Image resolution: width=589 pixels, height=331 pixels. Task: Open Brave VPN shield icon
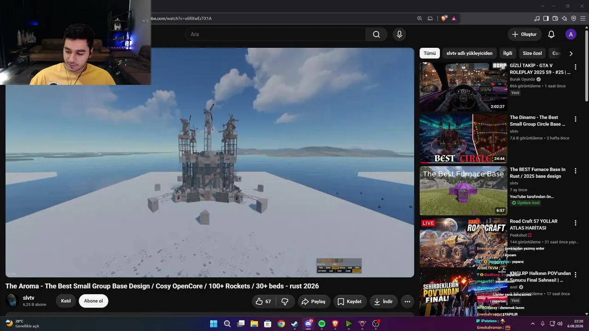coord(574,18)
